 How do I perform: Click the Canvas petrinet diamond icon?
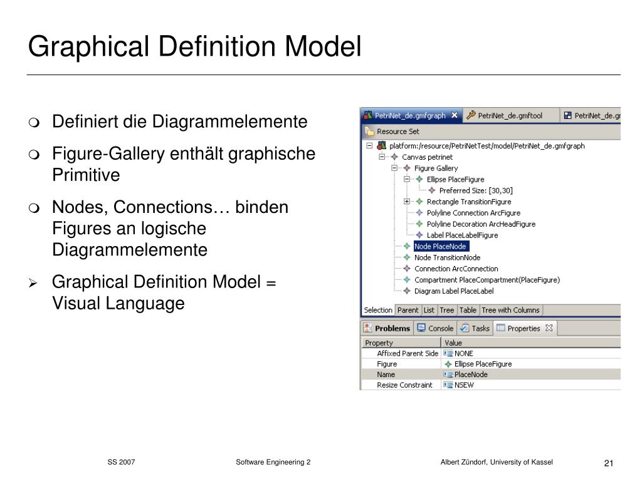pos(394,157)
